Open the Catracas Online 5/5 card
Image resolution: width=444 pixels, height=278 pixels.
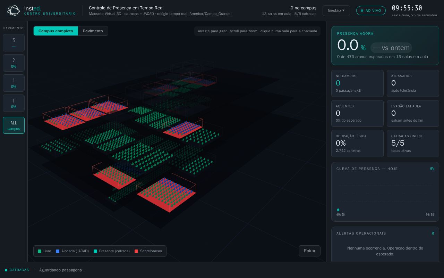413,144
